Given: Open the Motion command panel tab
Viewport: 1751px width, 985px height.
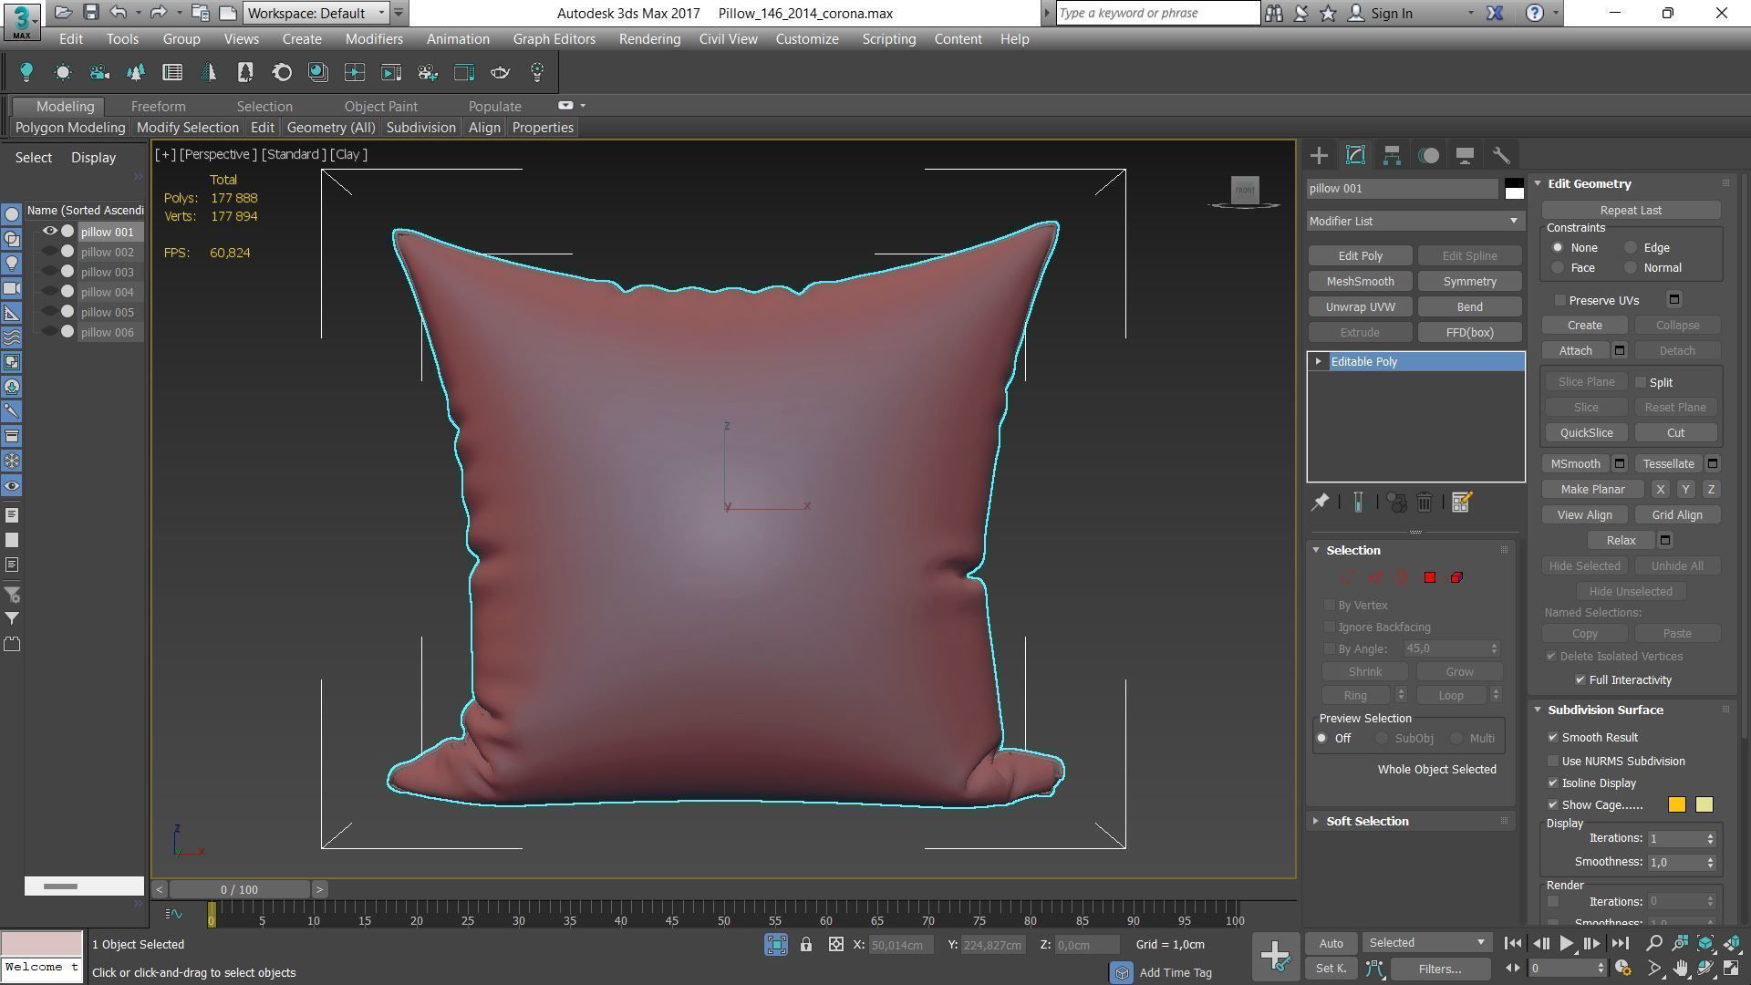Looking at the screenshot, I should [1428, 155].
